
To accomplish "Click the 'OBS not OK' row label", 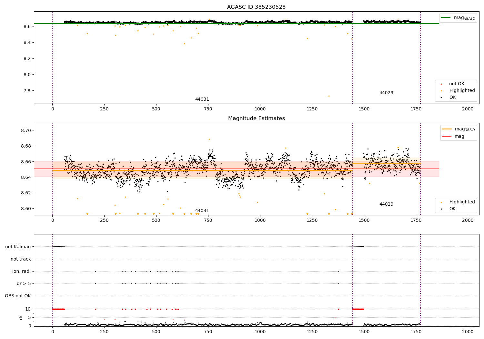I will click(x=18, y=296).
